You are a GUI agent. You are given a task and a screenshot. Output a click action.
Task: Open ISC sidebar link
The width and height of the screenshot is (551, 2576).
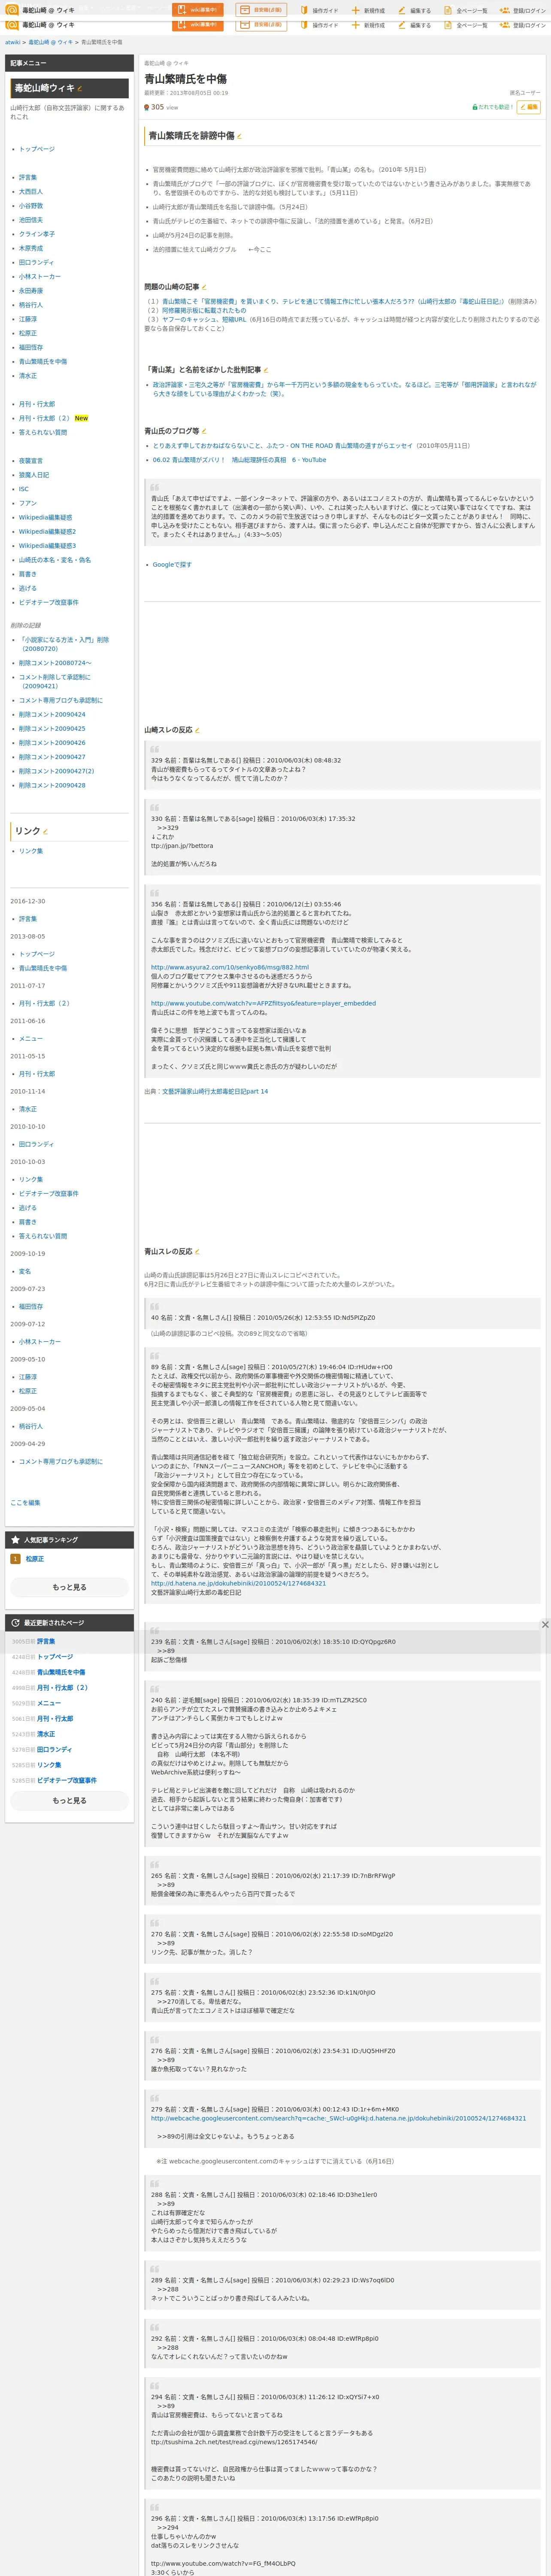click(24, 489)
